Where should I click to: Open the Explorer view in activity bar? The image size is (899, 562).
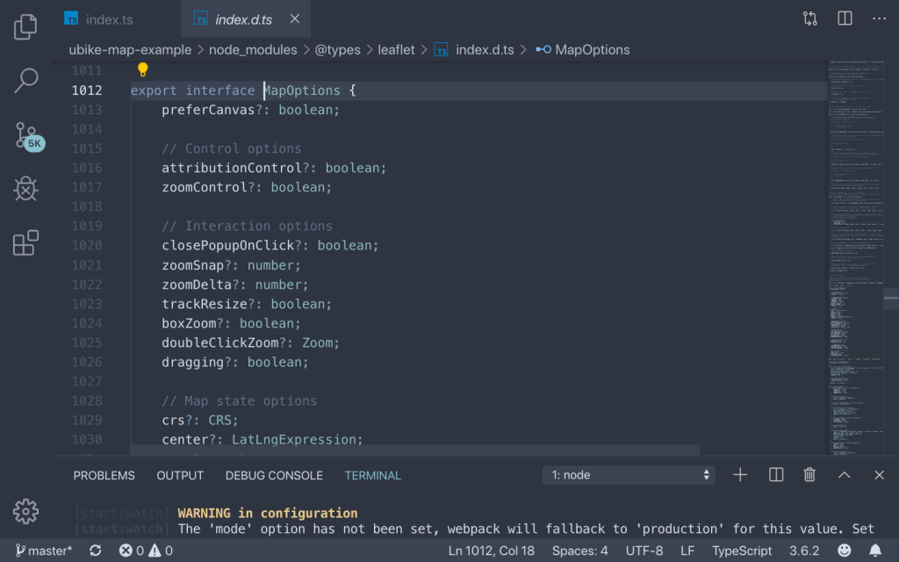26,26
